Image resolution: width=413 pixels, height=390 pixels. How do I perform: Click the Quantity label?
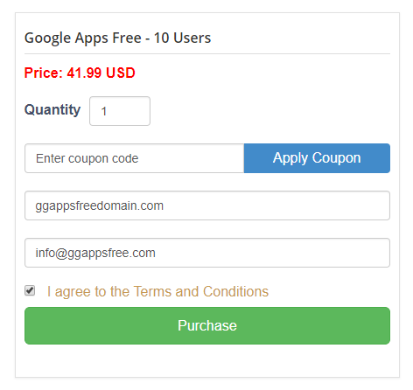[x=52, y=110]
